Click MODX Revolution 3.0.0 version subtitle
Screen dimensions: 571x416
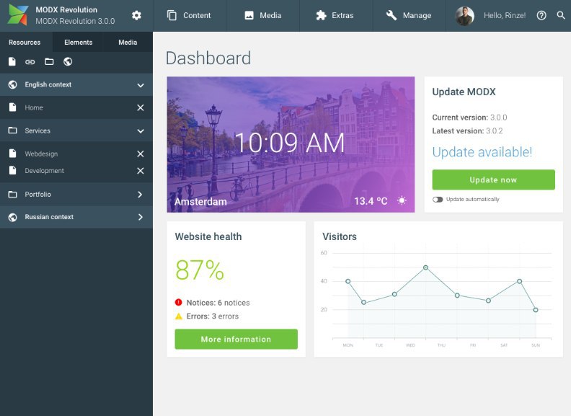click(75, 21)
